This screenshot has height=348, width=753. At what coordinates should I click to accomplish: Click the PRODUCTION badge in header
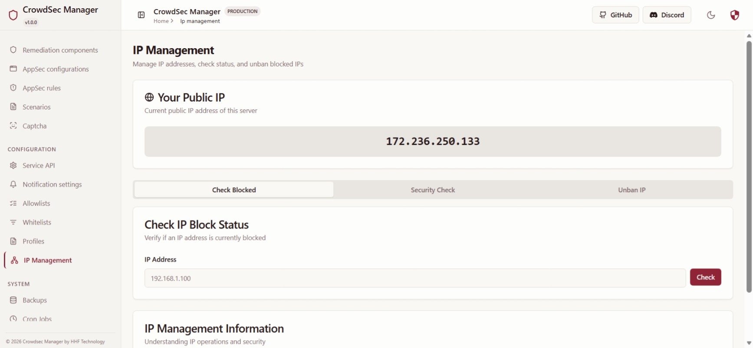point(242,11)
